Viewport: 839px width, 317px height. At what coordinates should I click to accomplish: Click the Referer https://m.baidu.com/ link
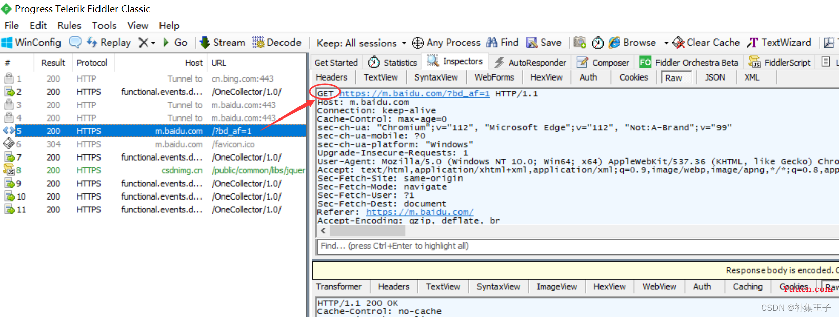[x=419, y=212]
